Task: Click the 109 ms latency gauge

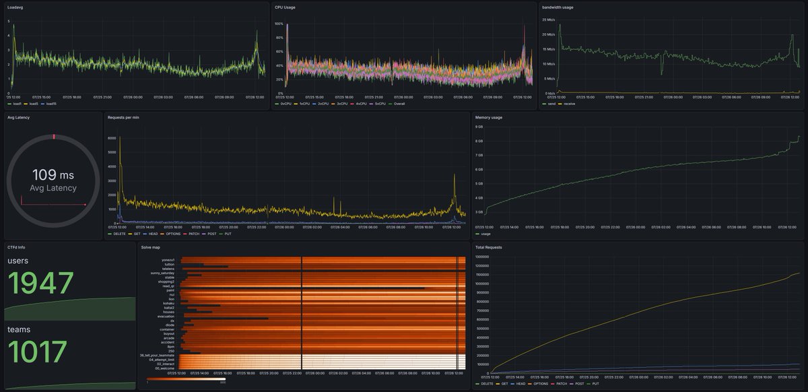Action: 53,180
